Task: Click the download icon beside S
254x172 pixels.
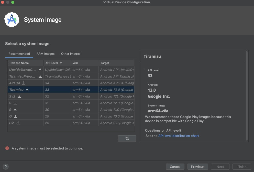Action: (15, 103)
